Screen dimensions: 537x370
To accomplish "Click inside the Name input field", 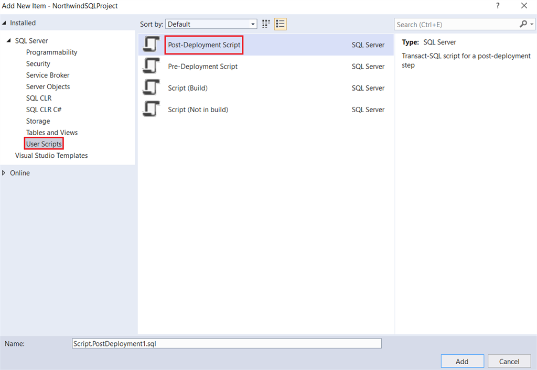I will 227,343.
